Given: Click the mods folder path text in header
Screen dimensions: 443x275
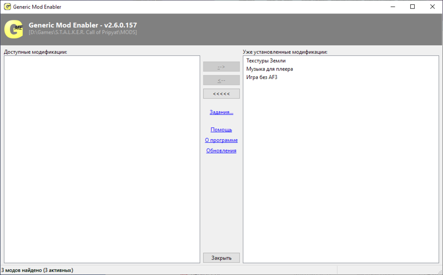Looking at the screenshot, I should pyautogui.click(x=82, y=32).
